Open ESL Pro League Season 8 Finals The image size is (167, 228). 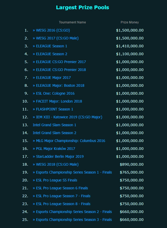pos(62,204)
